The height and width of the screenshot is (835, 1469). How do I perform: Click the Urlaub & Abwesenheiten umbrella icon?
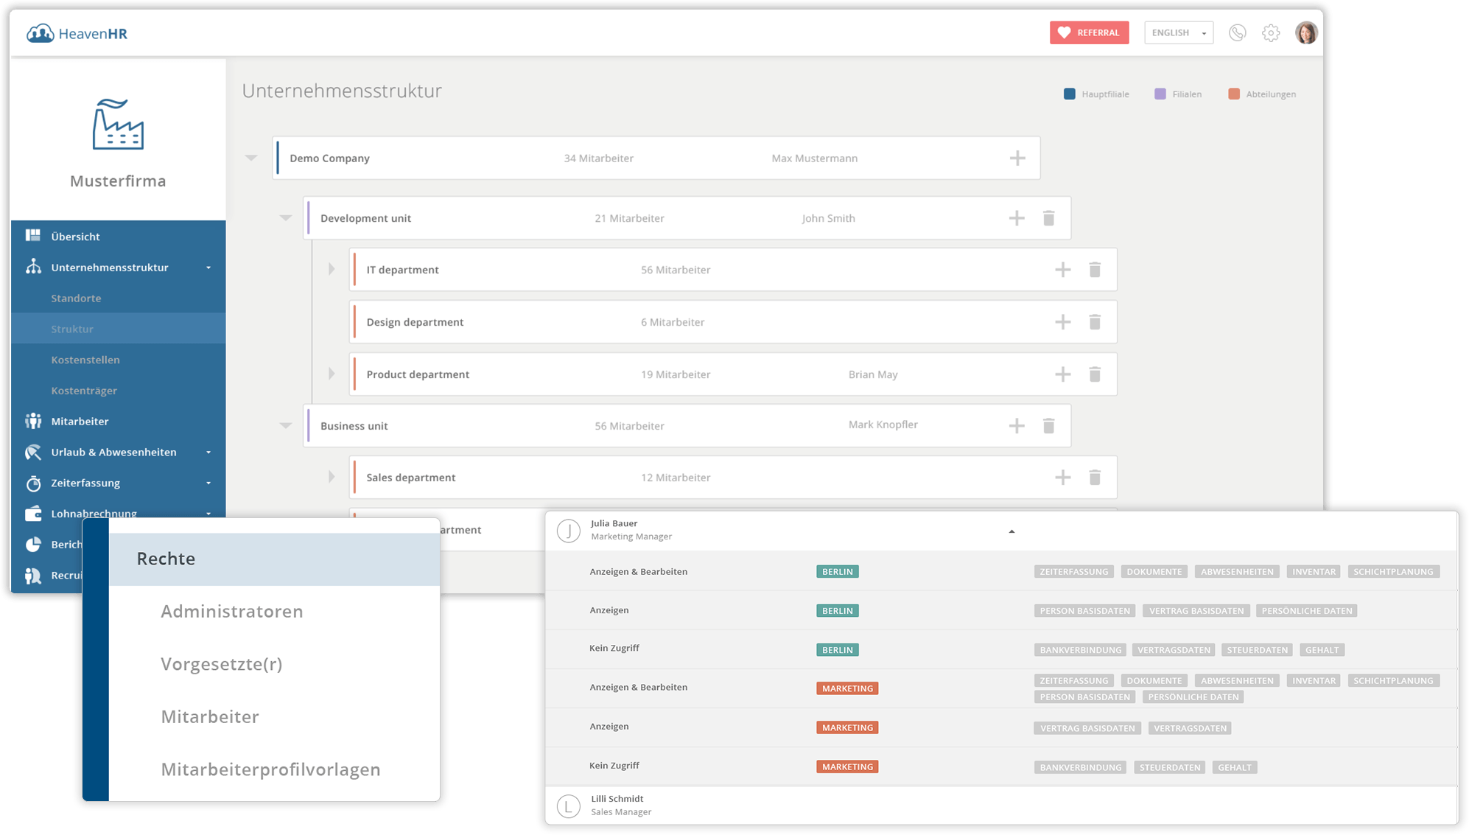[33, 452]
